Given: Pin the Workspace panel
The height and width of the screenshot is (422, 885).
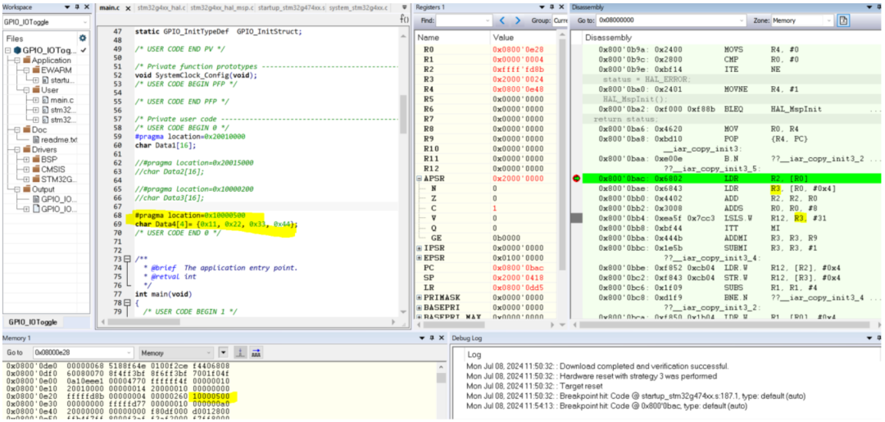Looking at the screenshot, I should click(77, 7).
